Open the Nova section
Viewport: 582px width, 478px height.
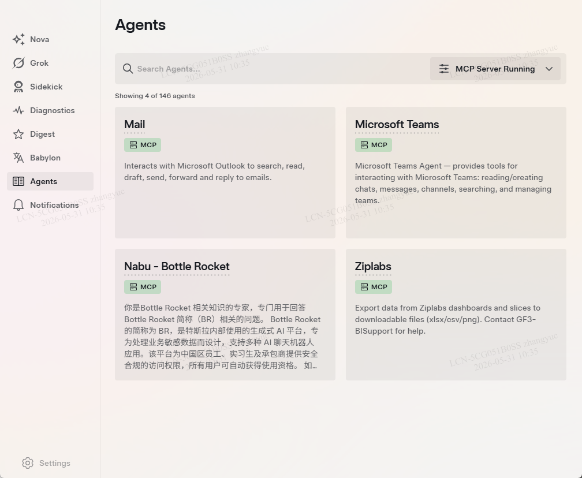click(50, 39)
